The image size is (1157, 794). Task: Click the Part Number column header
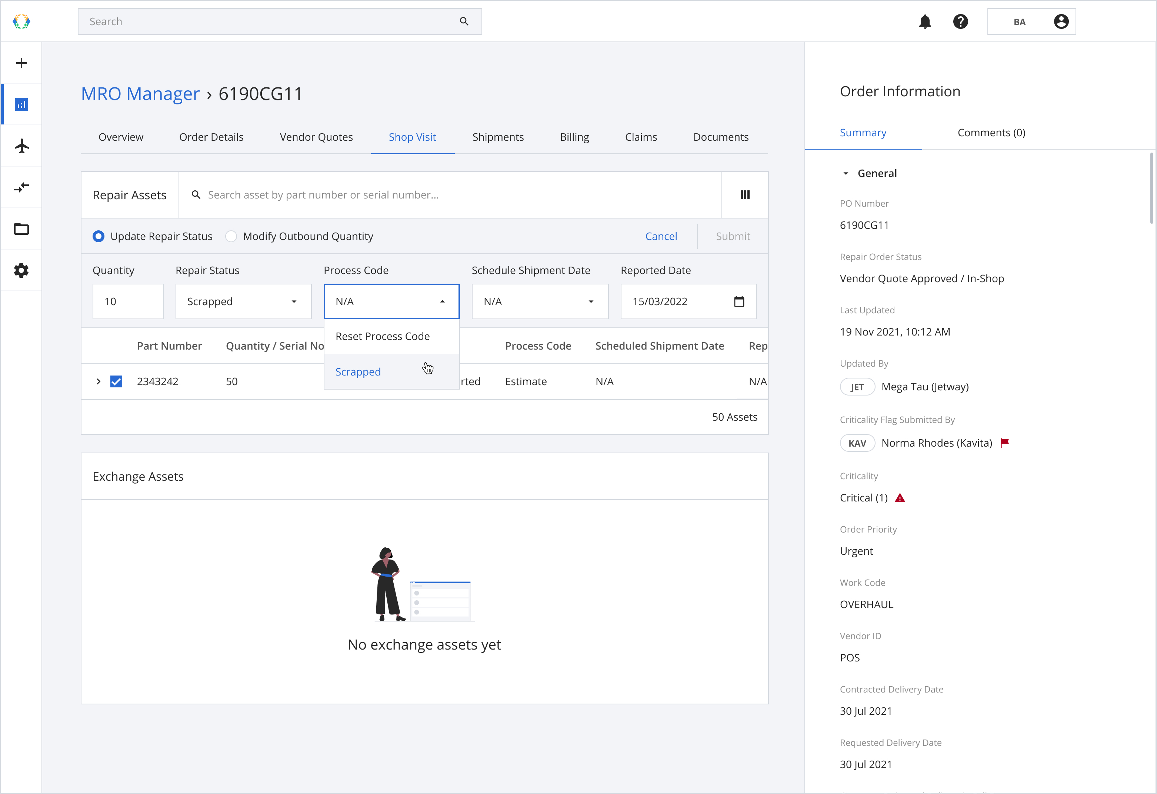169,346
